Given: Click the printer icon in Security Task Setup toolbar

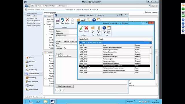Looking at the screenshot, I should point(83,20).
